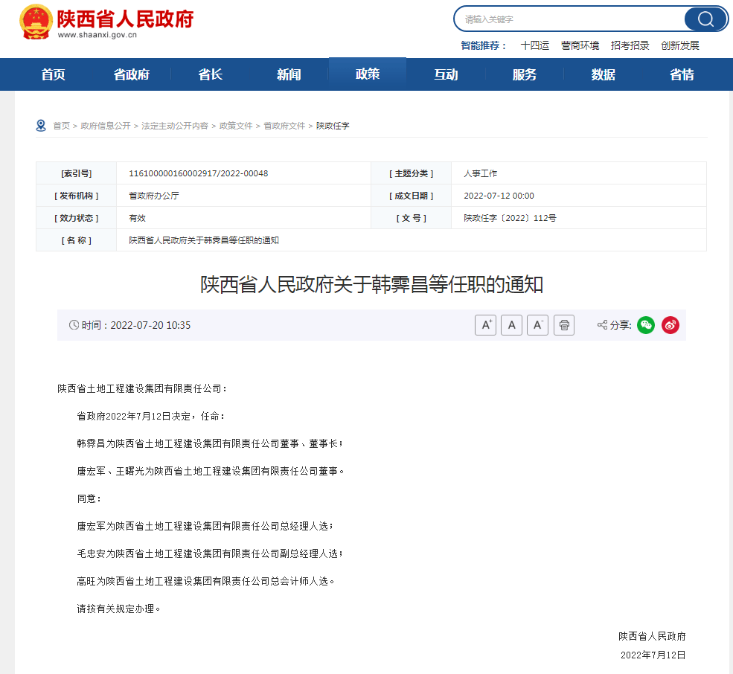This screenshot has width=733, height=674.
Task: Click the 招考招录 recommended link
Action: (630, 45)
